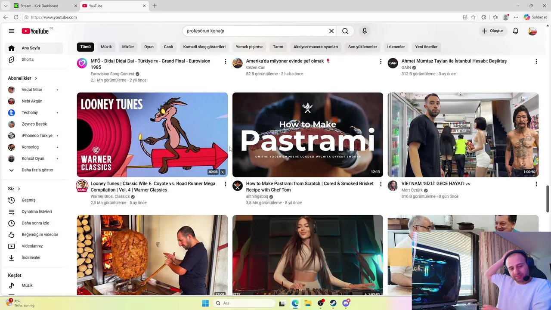Click Looney Tunes Wile E. Coyote title
This screenshot has width=551, height=310.
point(153,187)
